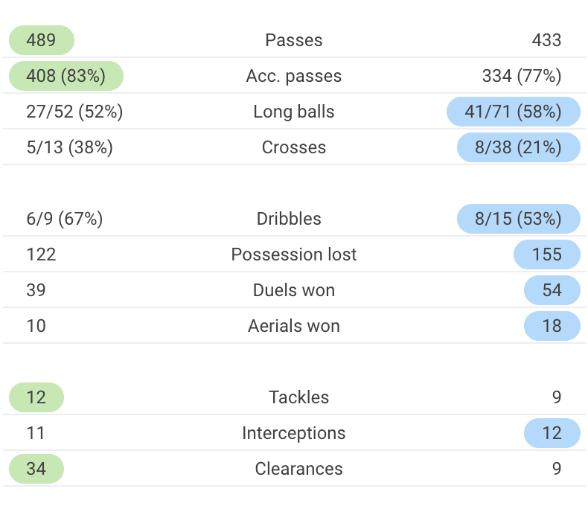Select the green 489 passes value
The image size is (588, 506).
pyautogui.click(x=42, y=40)
